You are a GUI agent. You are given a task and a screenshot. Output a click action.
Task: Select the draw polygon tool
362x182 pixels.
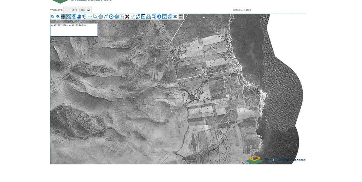point(101,17)
